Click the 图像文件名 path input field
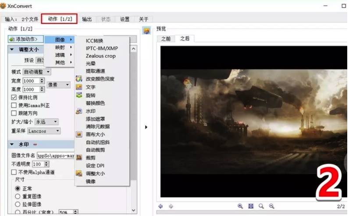349x216 pixels. (56, 156)
